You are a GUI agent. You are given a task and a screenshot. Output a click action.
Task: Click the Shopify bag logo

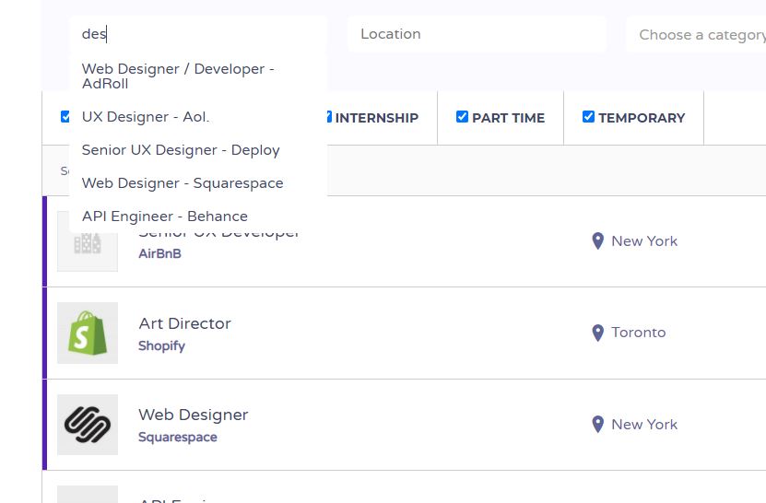pyautogui.click(x=88, y=333)
